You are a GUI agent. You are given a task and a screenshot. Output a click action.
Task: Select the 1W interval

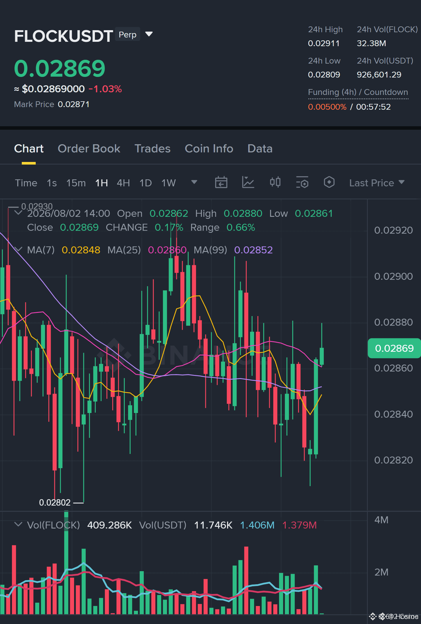click(169, 183)
